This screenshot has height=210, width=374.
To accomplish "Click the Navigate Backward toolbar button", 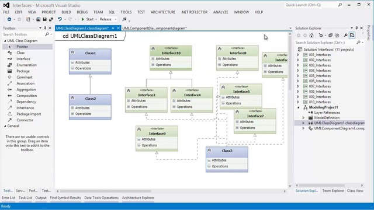I will pyautogui.click(x=9, y=19).
